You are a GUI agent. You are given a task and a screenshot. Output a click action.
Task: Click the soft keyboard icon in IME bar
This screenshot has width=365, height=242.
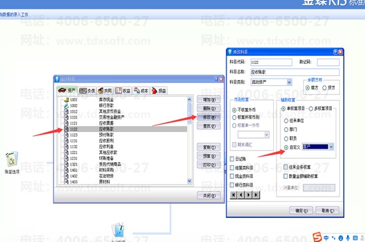coord(355,238)
